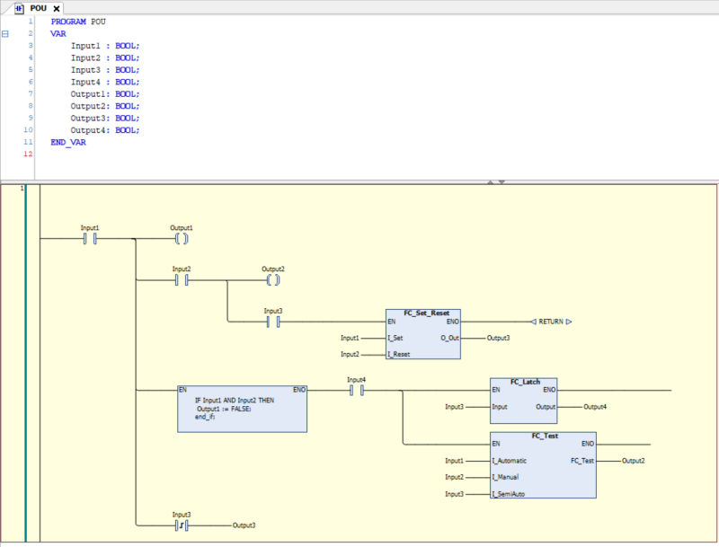Viewport: 719px width, 547px height.
Task: Select network number 1 in margin
Action: click(x=21, y=188)
